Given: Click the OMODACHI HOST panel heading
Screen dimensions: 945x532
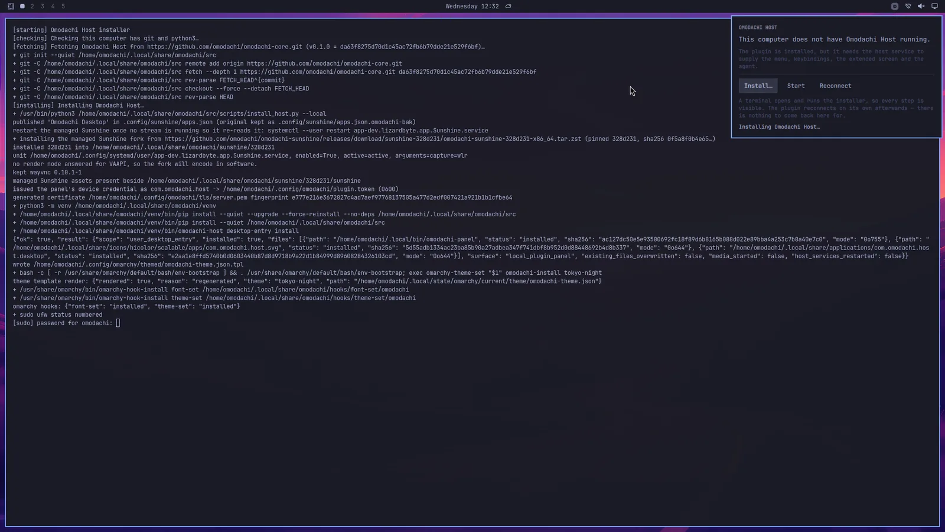Looking at the screenshot, I should tap(758, 28).
